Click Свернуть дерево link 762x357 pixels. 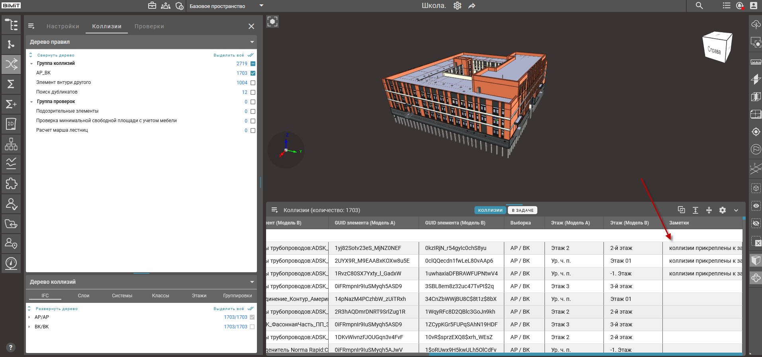56,55
